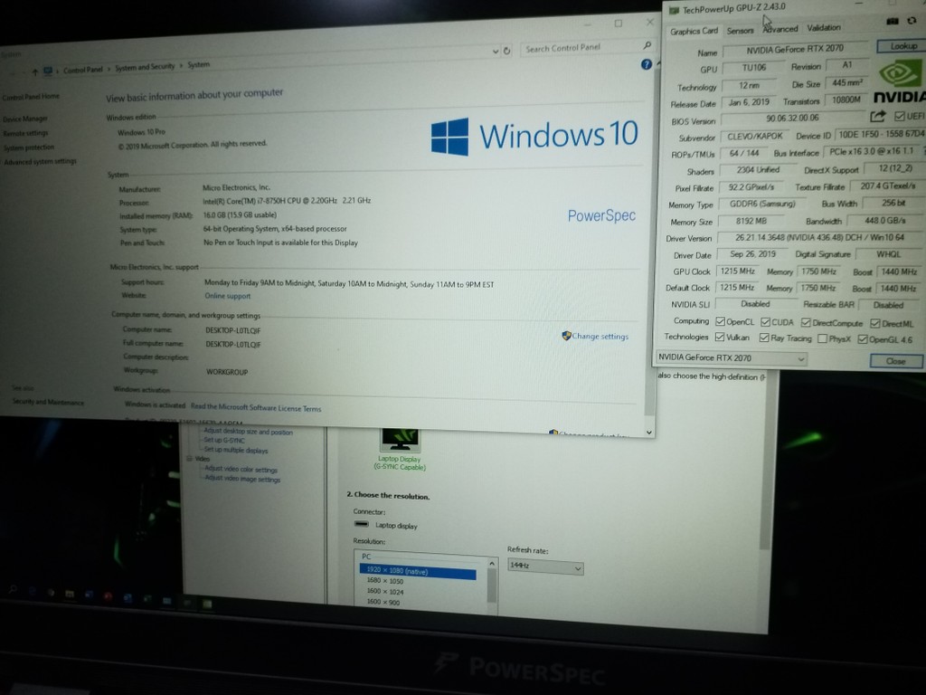The width and height of the screenshot is (926, 695).
Task: Click the GPU-Z screenshot camera icon
Action: [893, 22]
